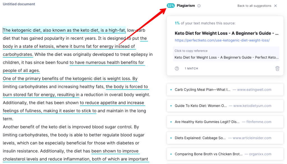This screenshot has width=287, height=164.
Task: Click the question mark help icon
Action: pos(177,68)
